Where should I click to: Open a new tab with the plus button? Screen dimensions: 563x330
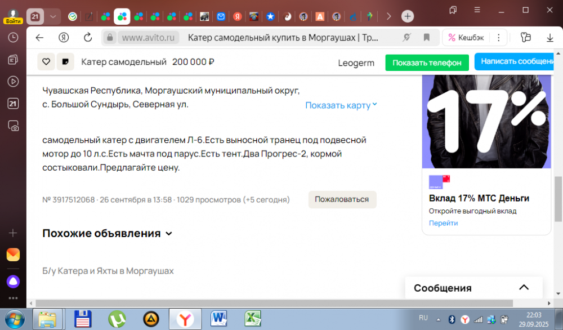pyautogui.click(x=407, y=16)
